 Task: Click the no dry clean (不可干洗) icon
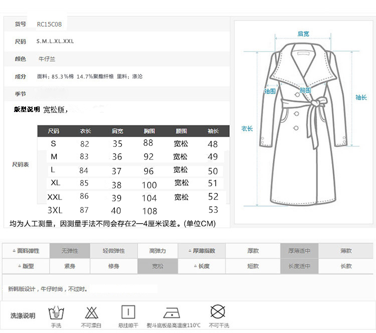tap(217, 312)
